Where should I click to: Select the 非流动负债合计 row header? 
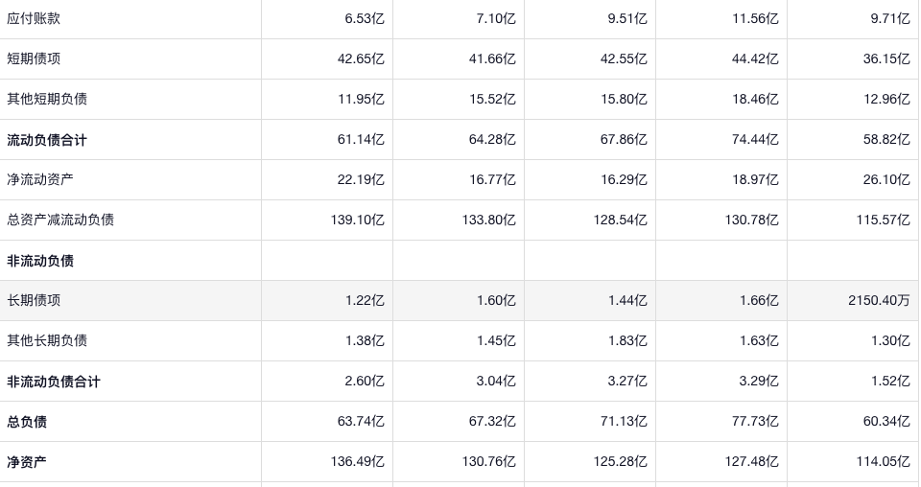[54, 382]
